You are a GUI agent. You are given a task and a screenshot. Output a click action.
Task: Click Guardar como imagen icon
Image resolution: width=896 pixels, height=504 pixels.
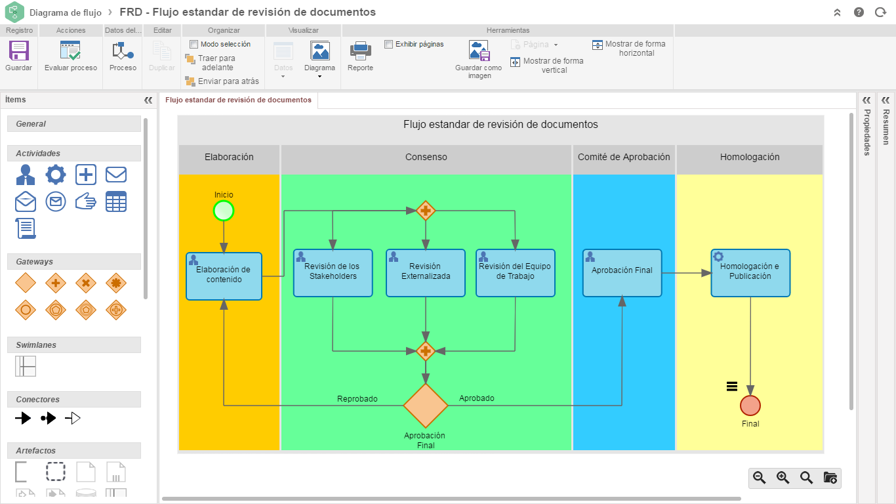coord(479,51)
